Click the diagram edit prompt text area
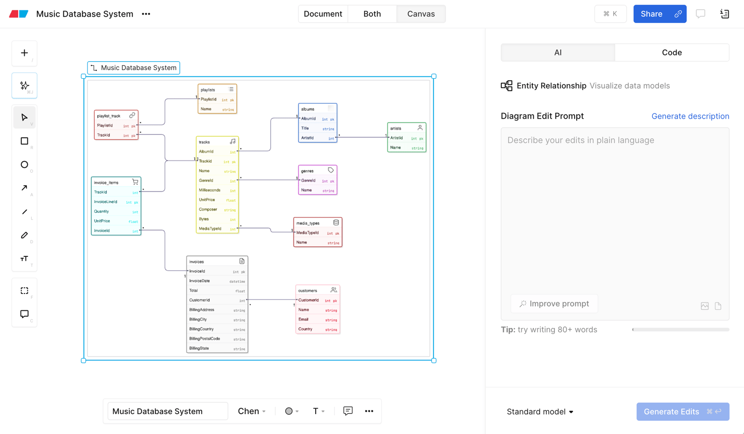Viewport: 744px width, 434px height. tap(615, 223)
